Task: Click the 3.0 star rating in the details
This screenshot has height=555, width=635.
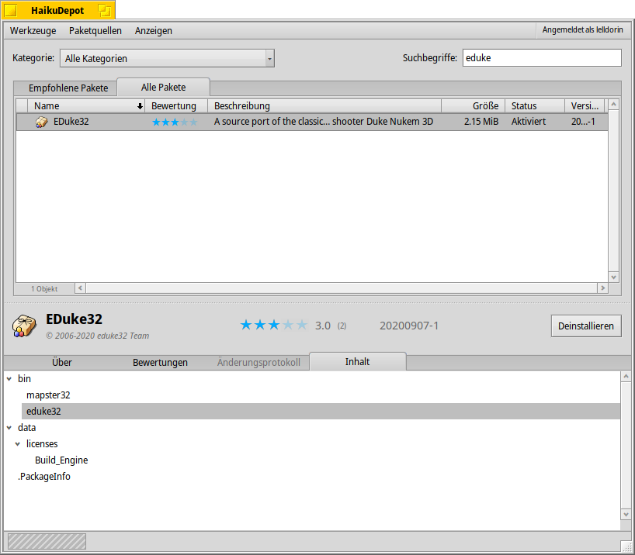Action: 273,326
